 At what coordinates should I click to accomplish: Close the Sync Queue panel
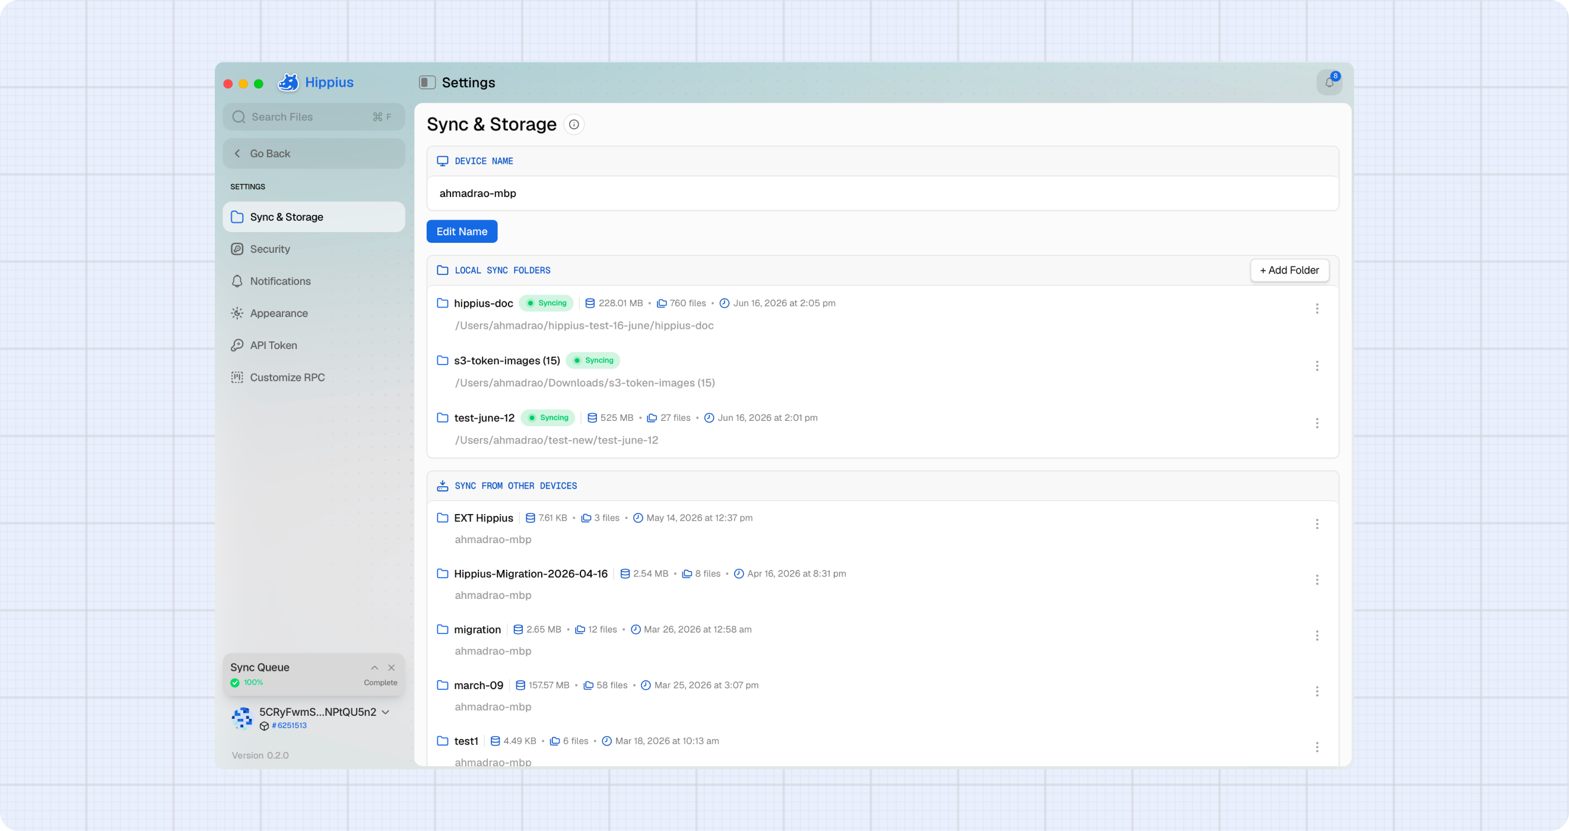tap(392, 668)
